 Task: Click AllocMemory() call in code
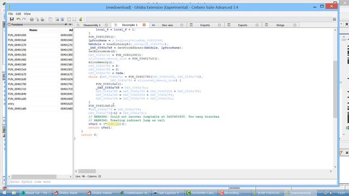[x=101, y=62]
